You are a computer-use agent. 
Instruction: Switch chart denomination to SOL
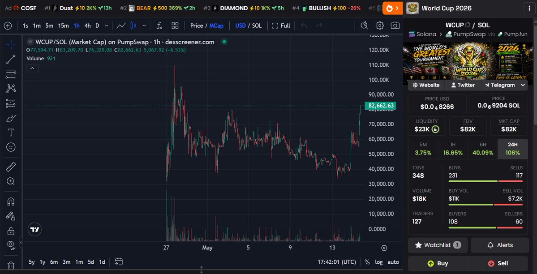pyautogui.click(x=257, y=26)
